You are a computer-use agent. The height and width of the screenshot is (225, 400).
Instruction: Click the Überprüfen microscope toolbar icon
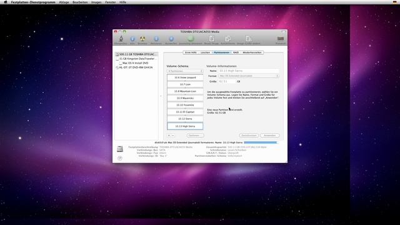click(x=121, y=39)
